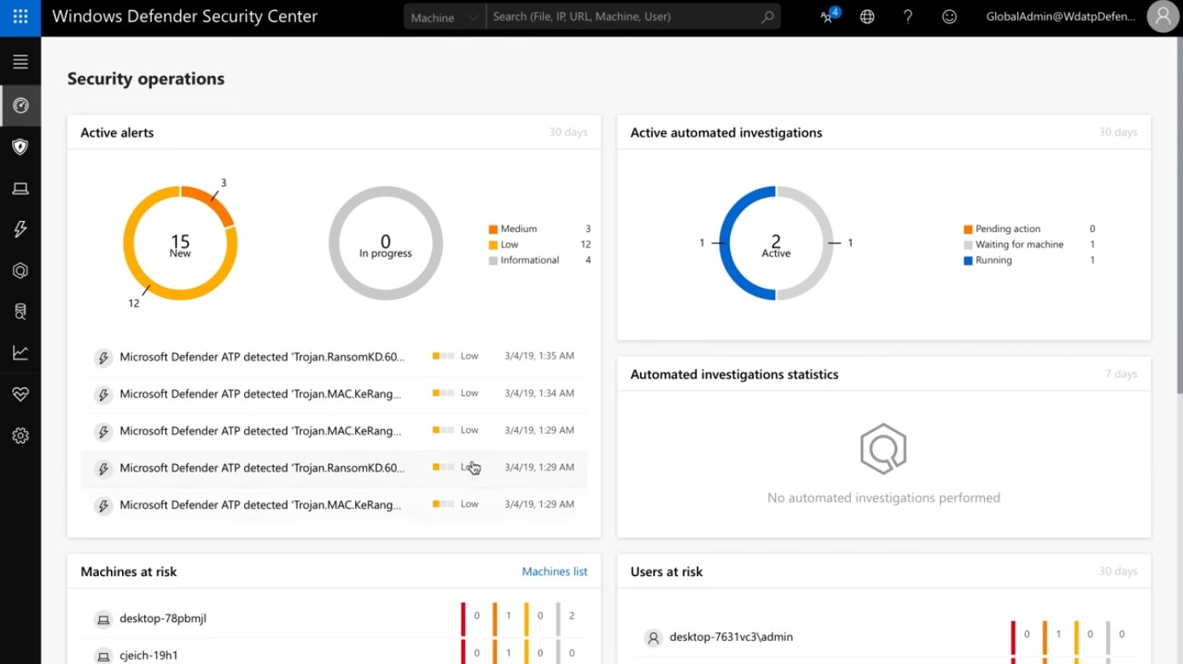Screen dimensions: 1183x664
Task: Select the Service health heart icon
Action: coord(20,393)
